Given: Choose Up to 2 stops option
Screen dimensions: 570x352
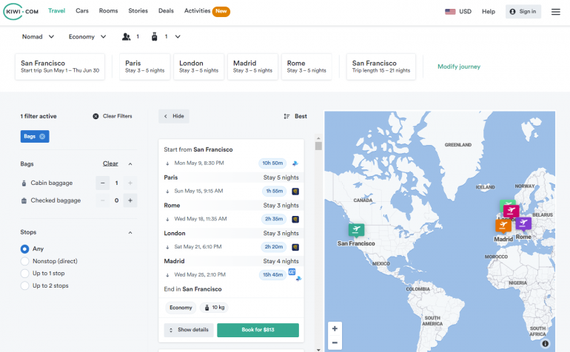Looking at the screenshot, I should pos(25,285).
